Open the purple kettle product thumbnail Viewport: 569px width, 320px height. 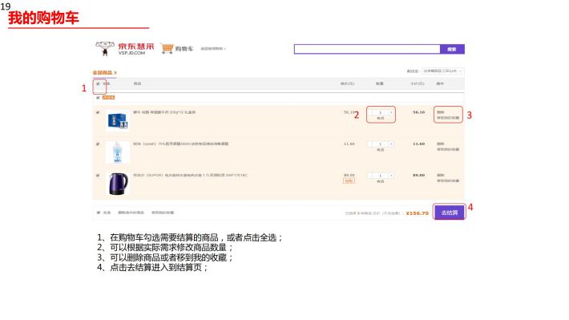click(118, 184)
